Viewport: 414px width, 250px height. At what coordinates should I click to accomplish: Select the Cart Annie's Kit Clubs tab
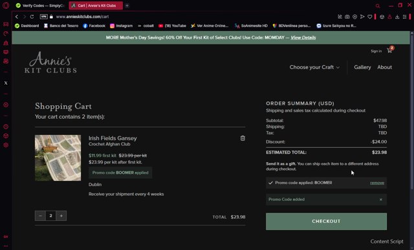pyautogui.click(x=96, y=6)
